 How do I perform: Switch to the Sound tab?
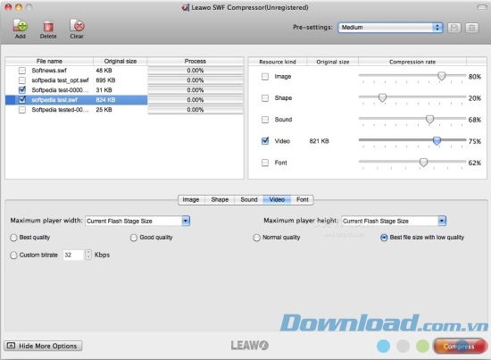[249, 199]
